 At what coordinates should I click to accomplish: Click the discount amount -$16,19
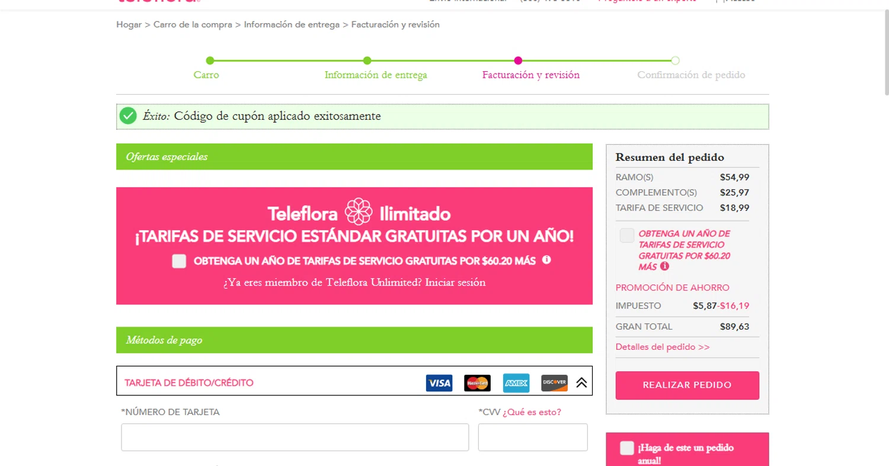733,306
